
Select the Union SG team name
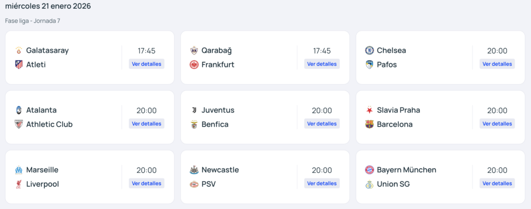393,184
